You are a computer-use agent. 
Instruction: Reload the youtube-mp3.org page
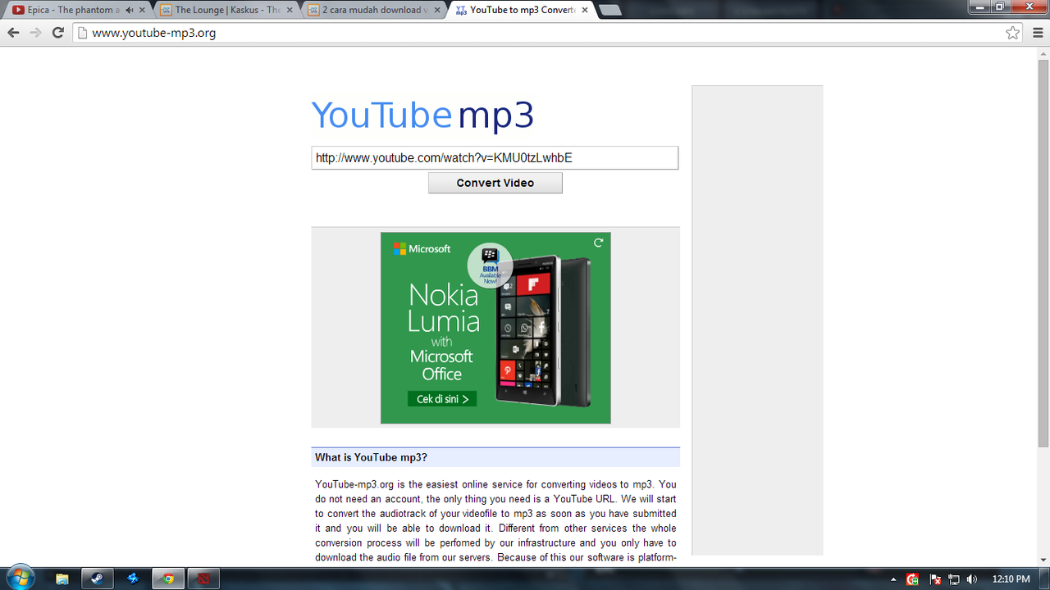point(57,33)
